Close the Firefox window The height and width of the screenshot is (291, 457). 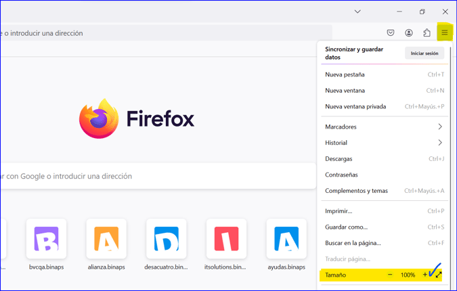(x=445, y=12)
